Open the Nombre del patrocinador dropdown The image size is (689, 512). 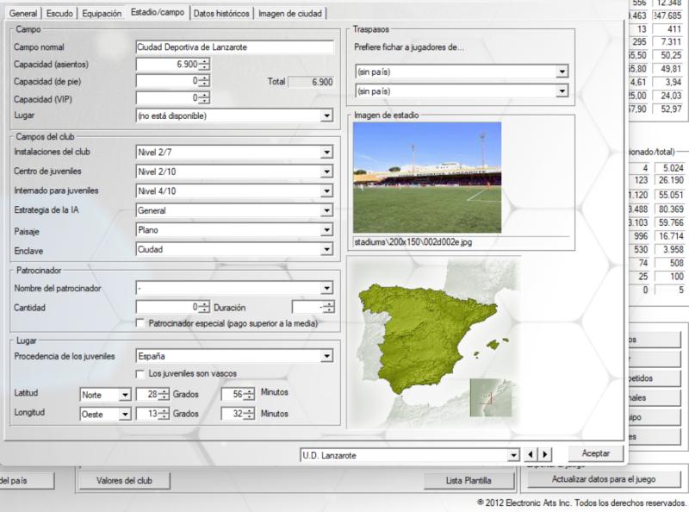[326, 288]
